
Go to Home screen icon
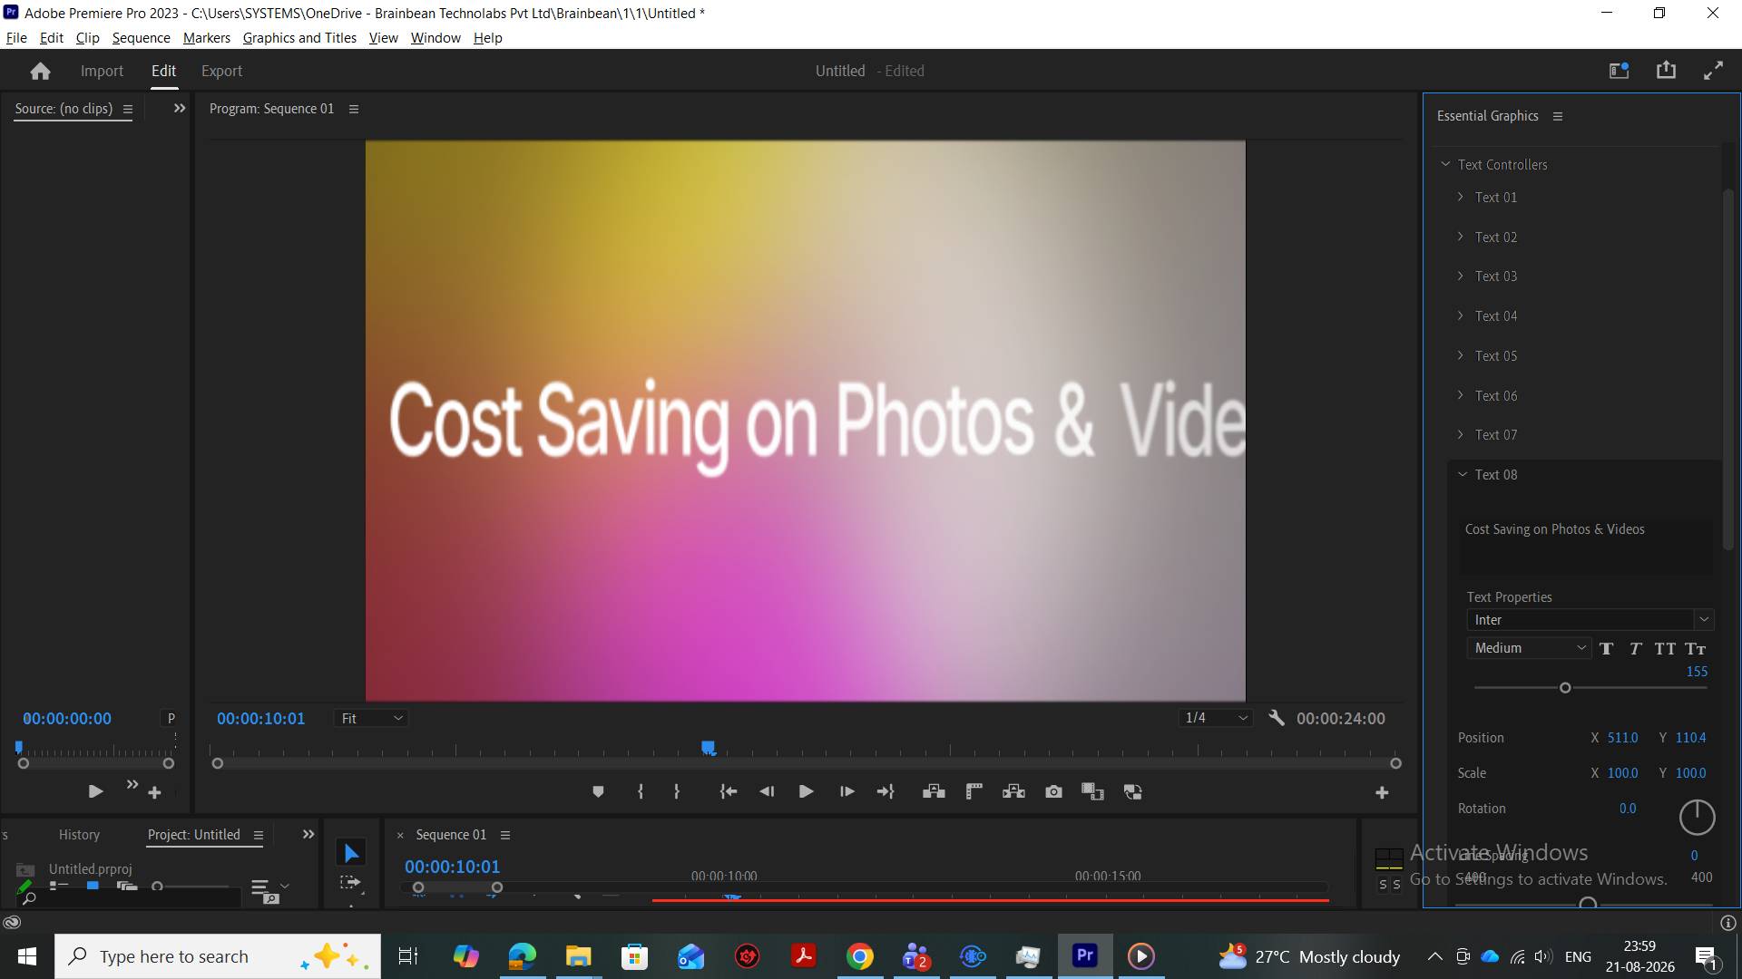click(x=40, y=71)
